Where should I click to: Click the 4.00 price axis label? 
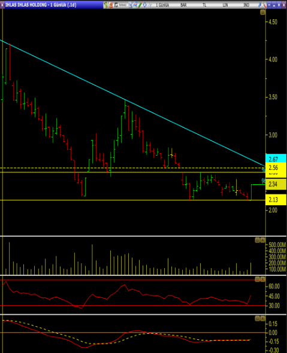[x=273, y=59]
